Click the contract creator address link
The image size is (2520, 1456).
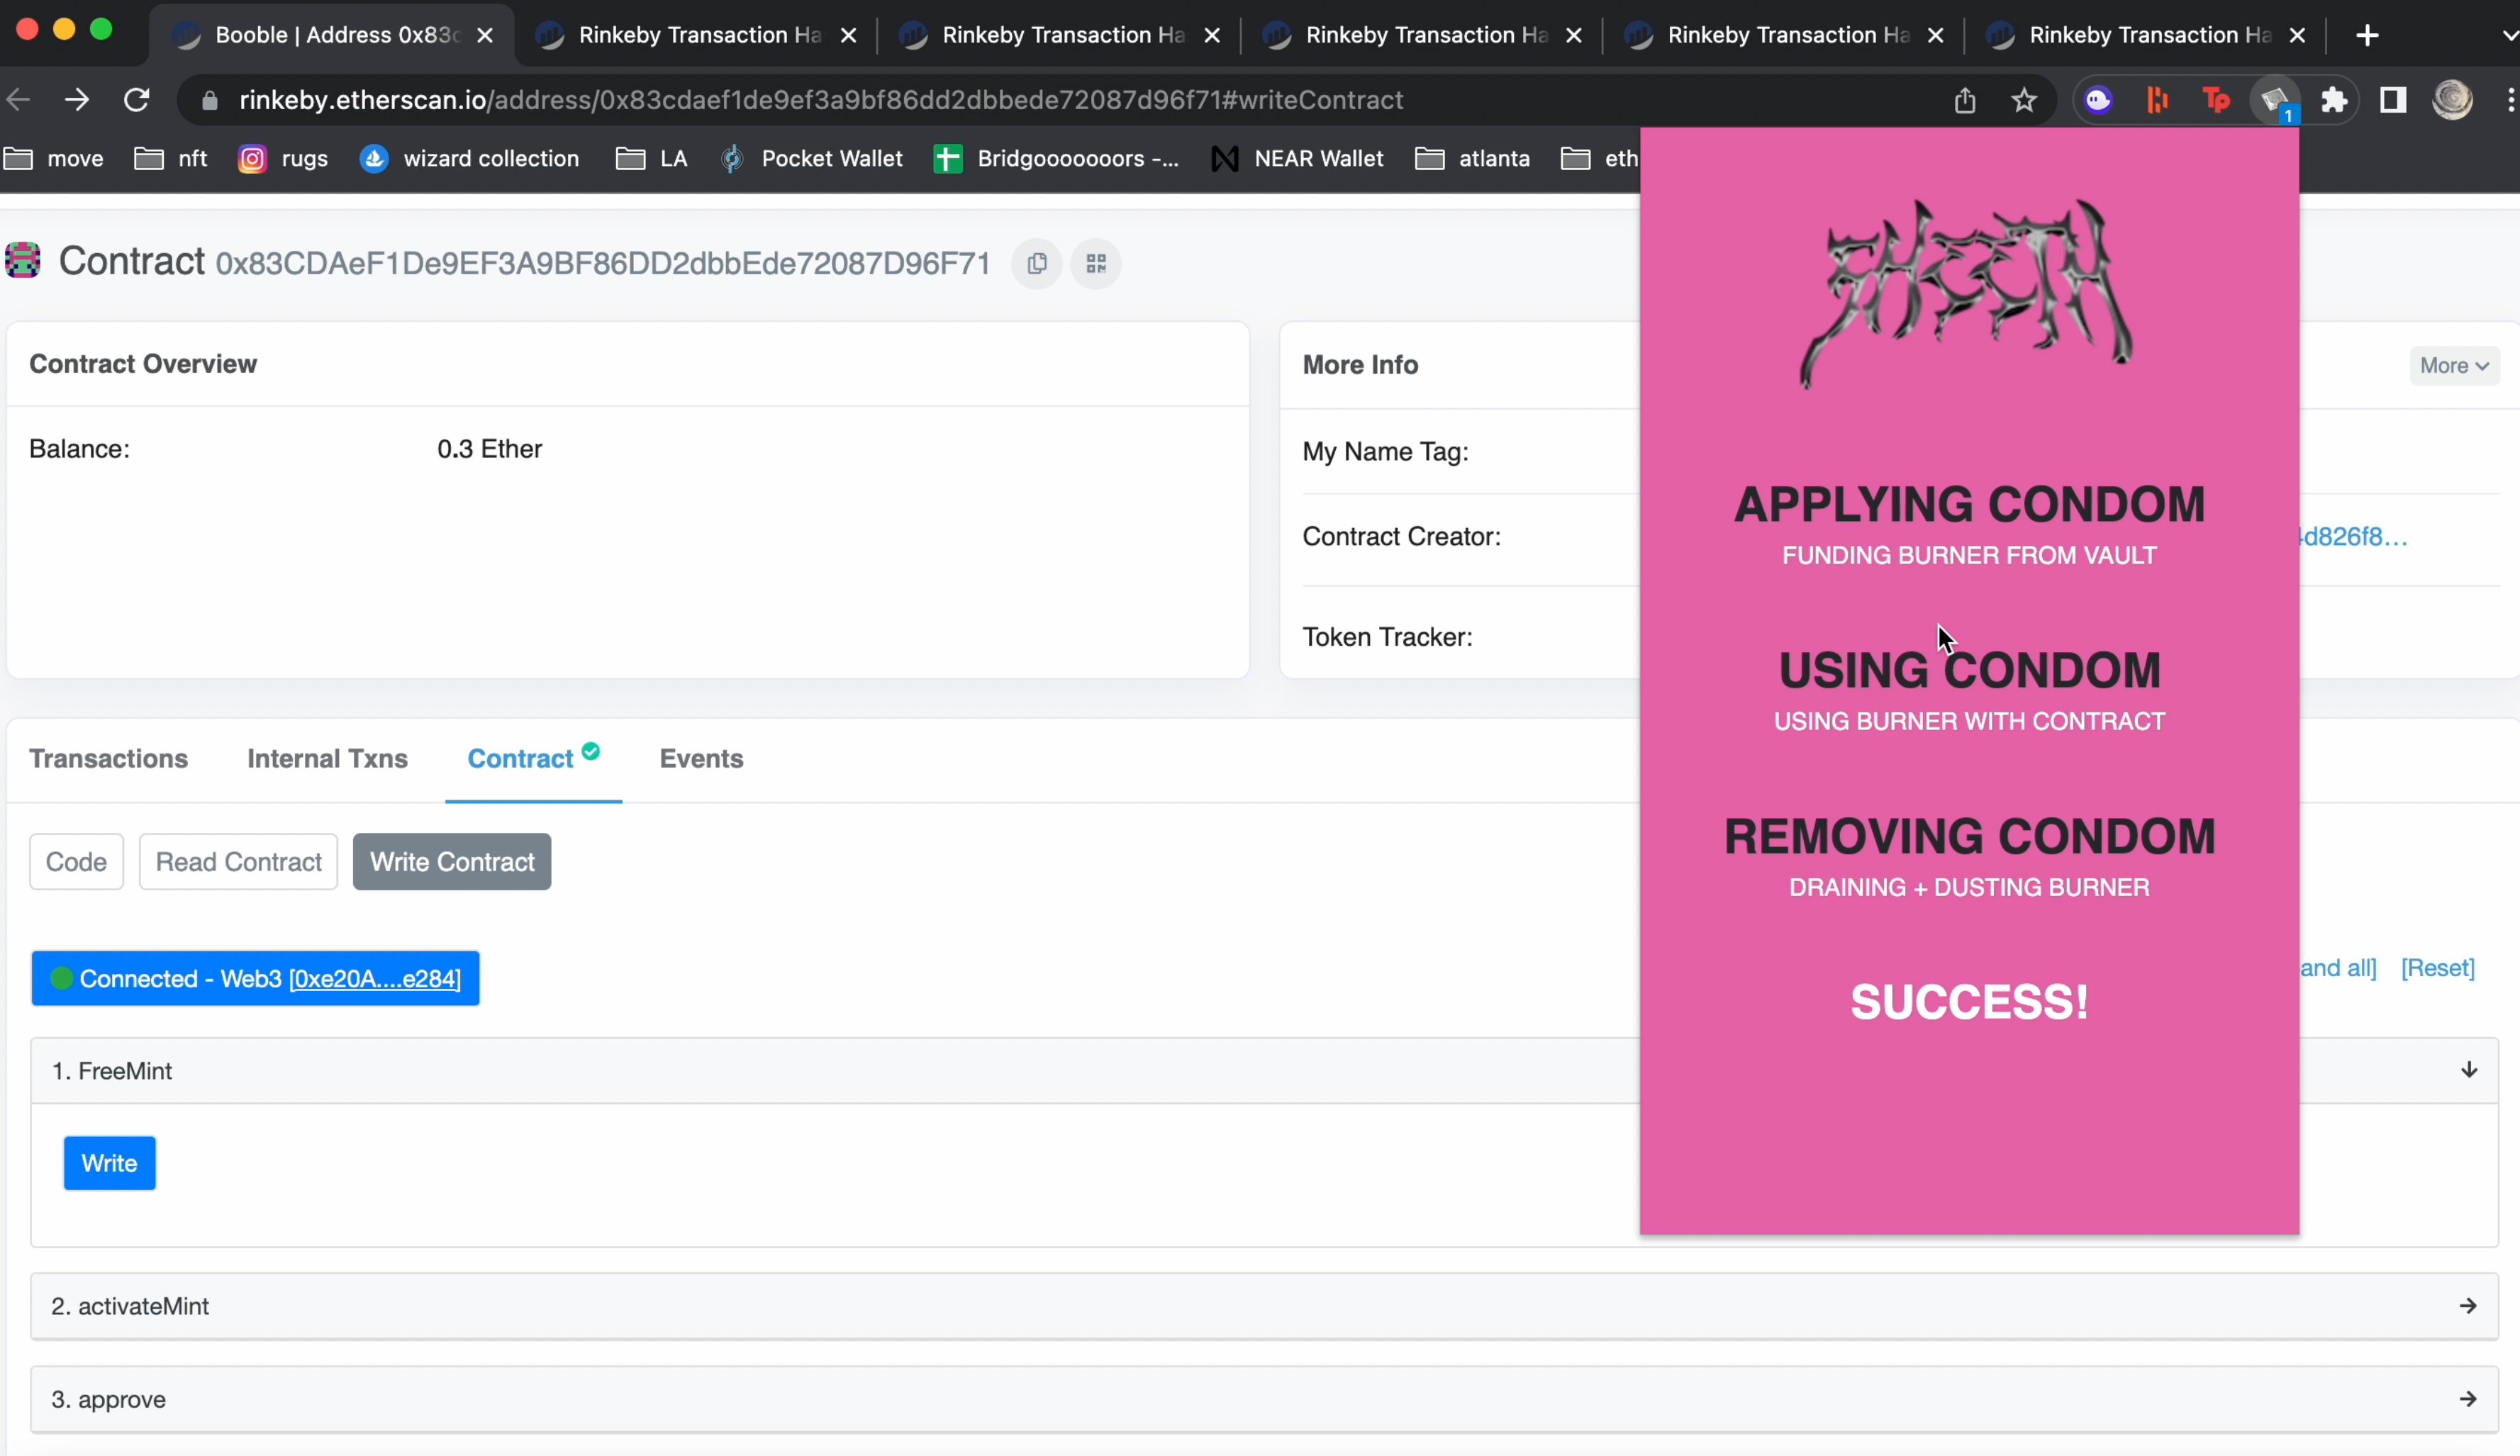click(x=2354, y=537)
